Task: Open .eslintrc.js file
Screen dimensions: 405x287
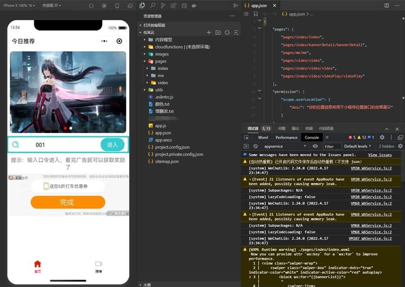Action: [164, 97]
